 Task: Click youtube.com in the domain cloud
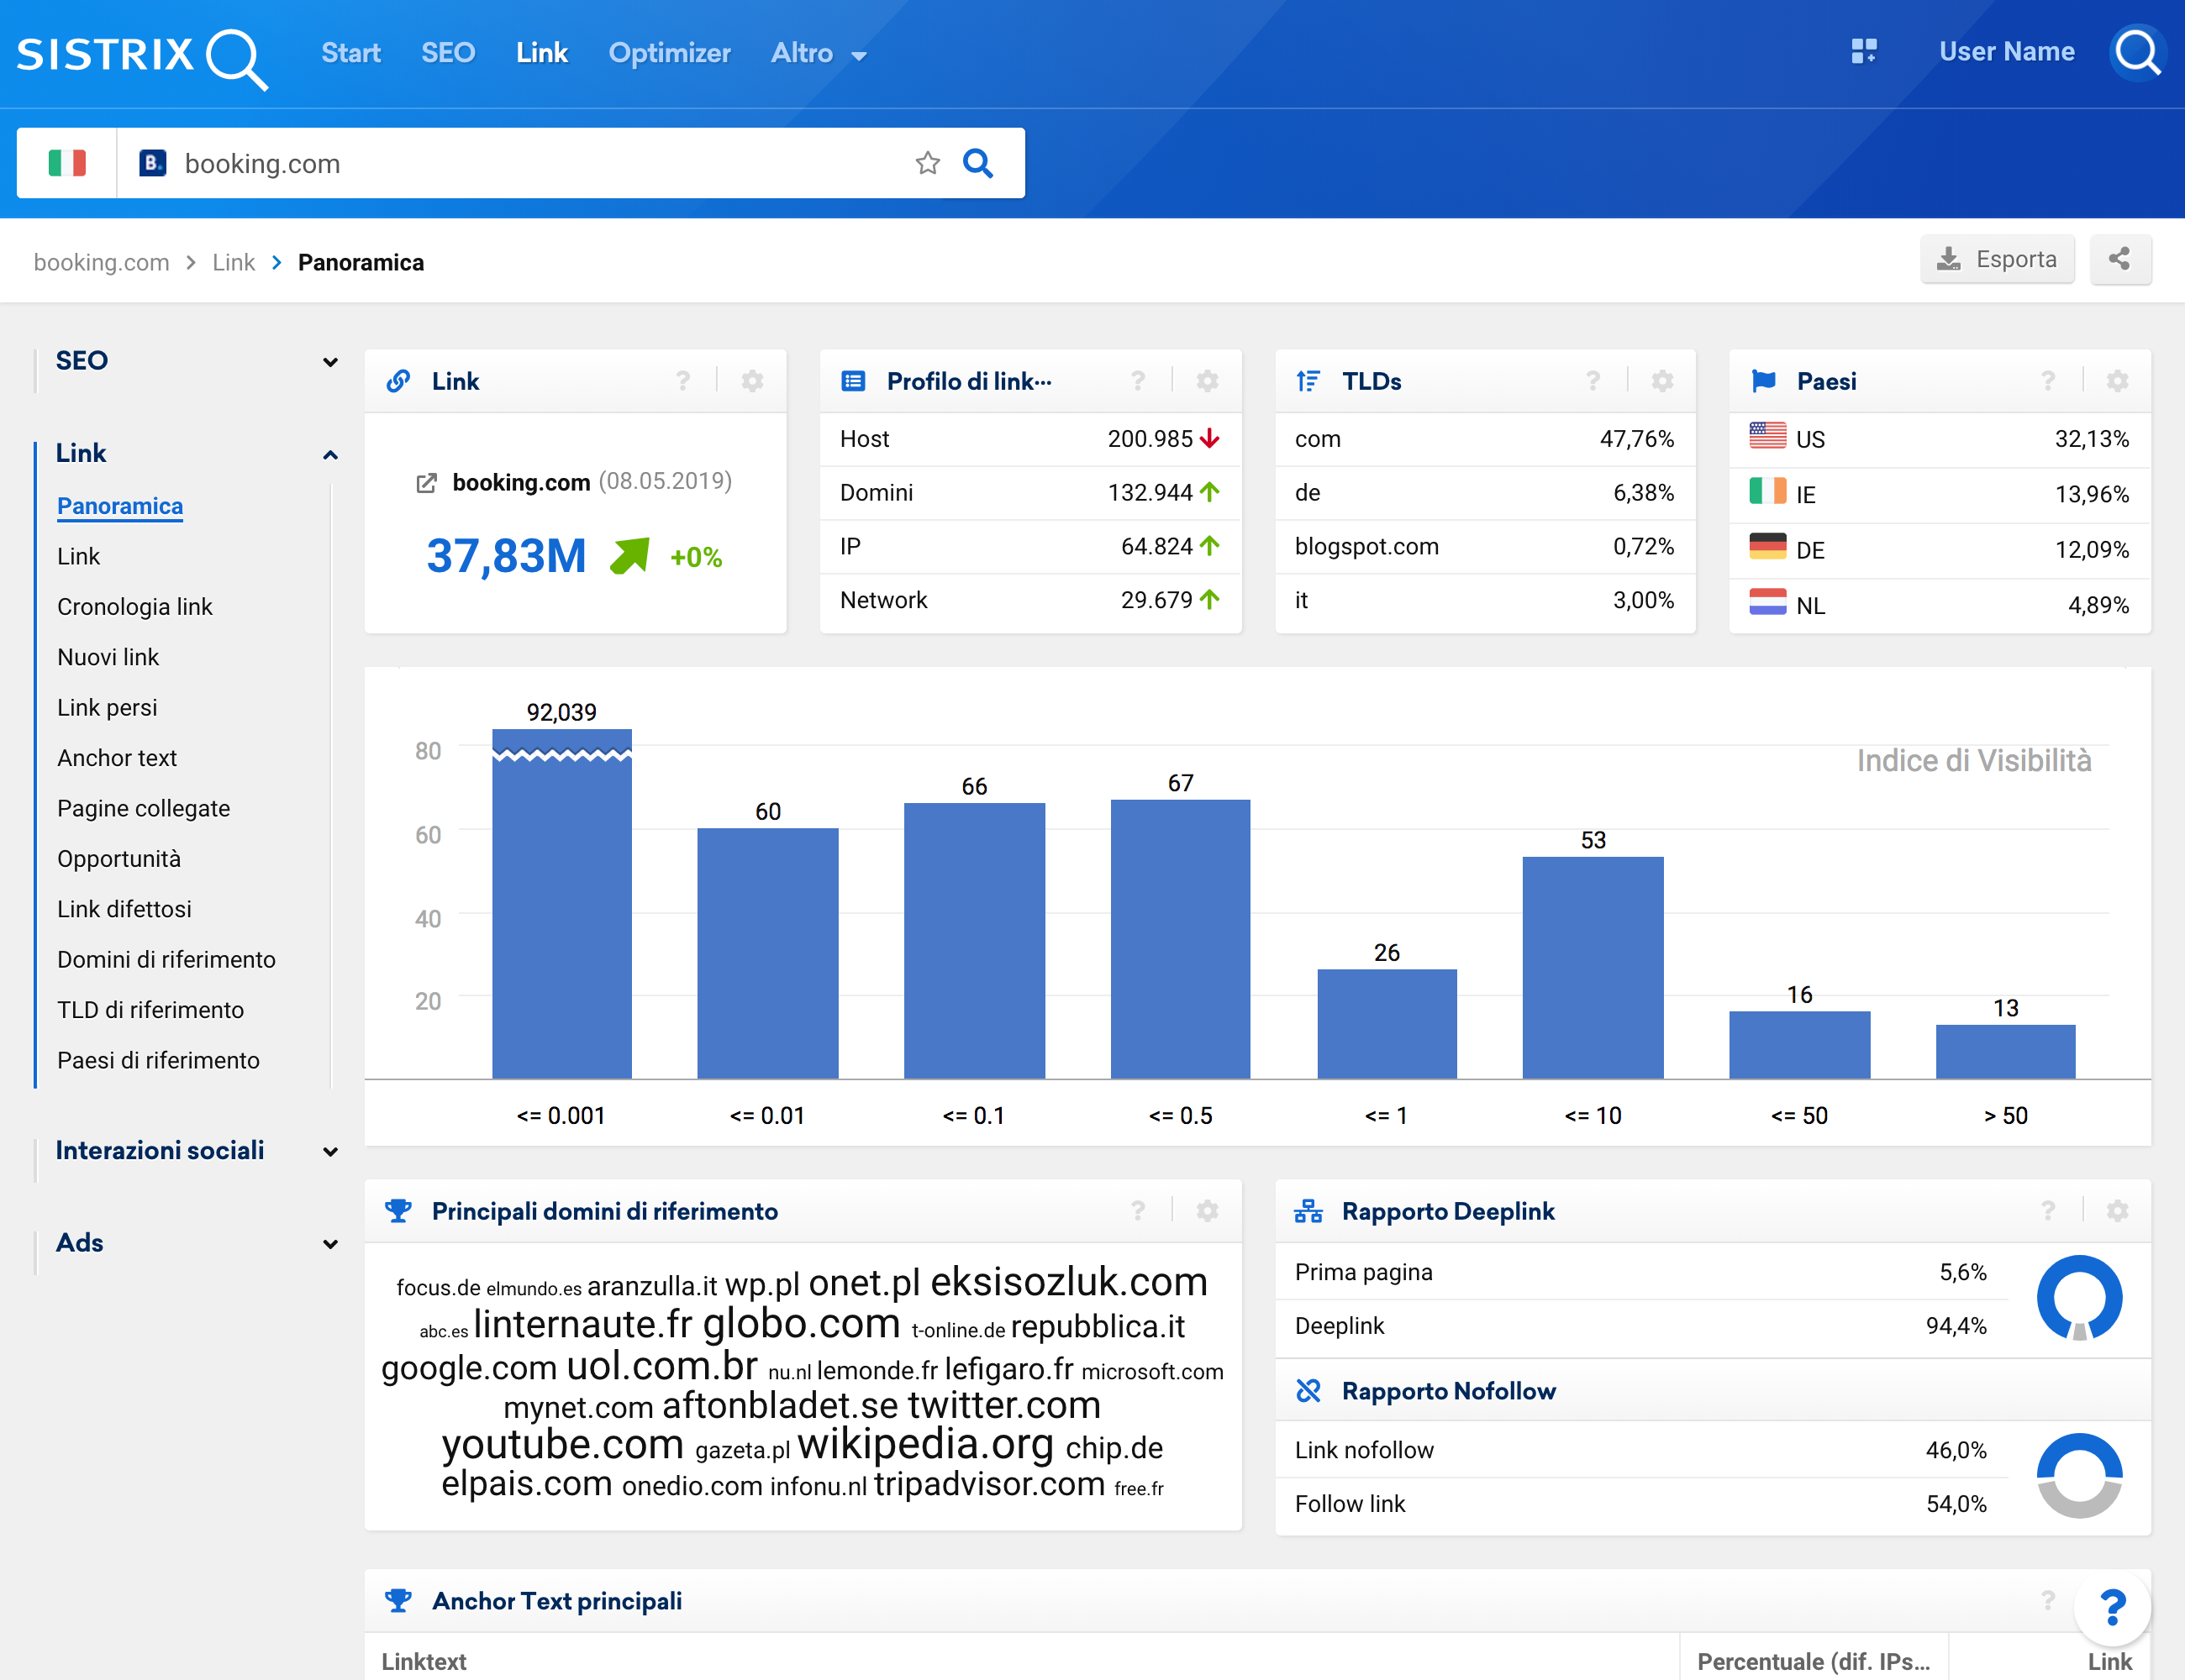coord(562,1444)
